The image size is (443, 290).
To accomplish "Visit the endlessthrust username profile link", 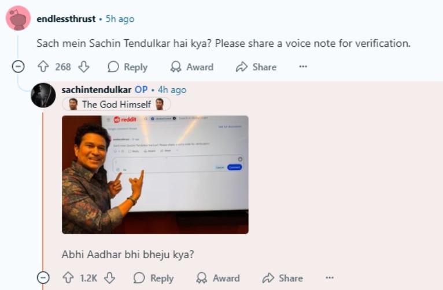I will click(66, 19).
